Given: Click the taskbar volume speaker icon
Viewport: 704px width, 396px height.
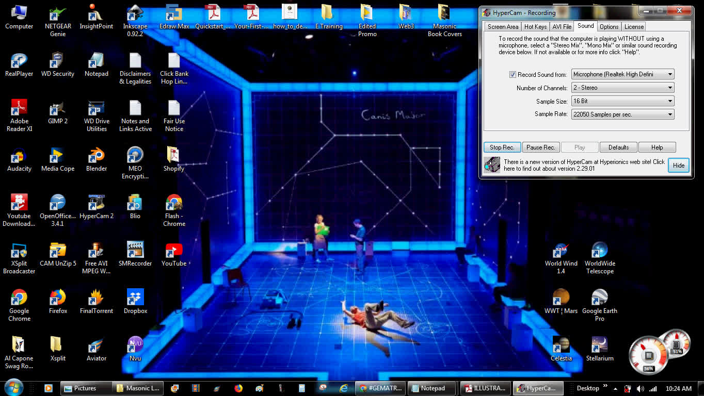Looking at the screenshot, I should tap(641, 388).
